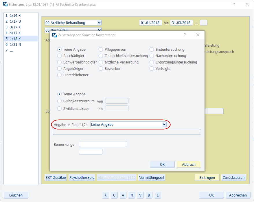
Task: Click the M logo in dialog title bar
Action: click(54, 35)
